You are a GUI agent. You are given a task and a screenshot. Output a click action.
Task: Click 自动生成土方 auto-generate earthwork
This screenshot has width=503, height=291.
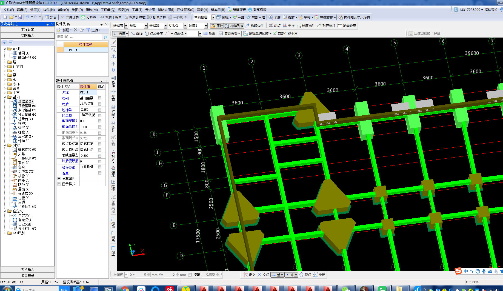point(285,33)
